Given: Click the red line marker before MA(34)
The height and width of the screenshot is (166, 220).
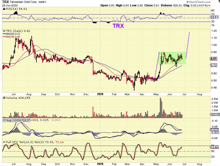Looking at the screenshot, I should click(x=4, y=37).
